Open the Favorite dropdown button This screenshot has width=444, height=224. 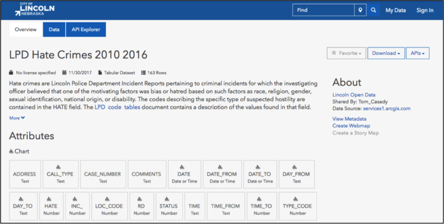coord(346,53)
